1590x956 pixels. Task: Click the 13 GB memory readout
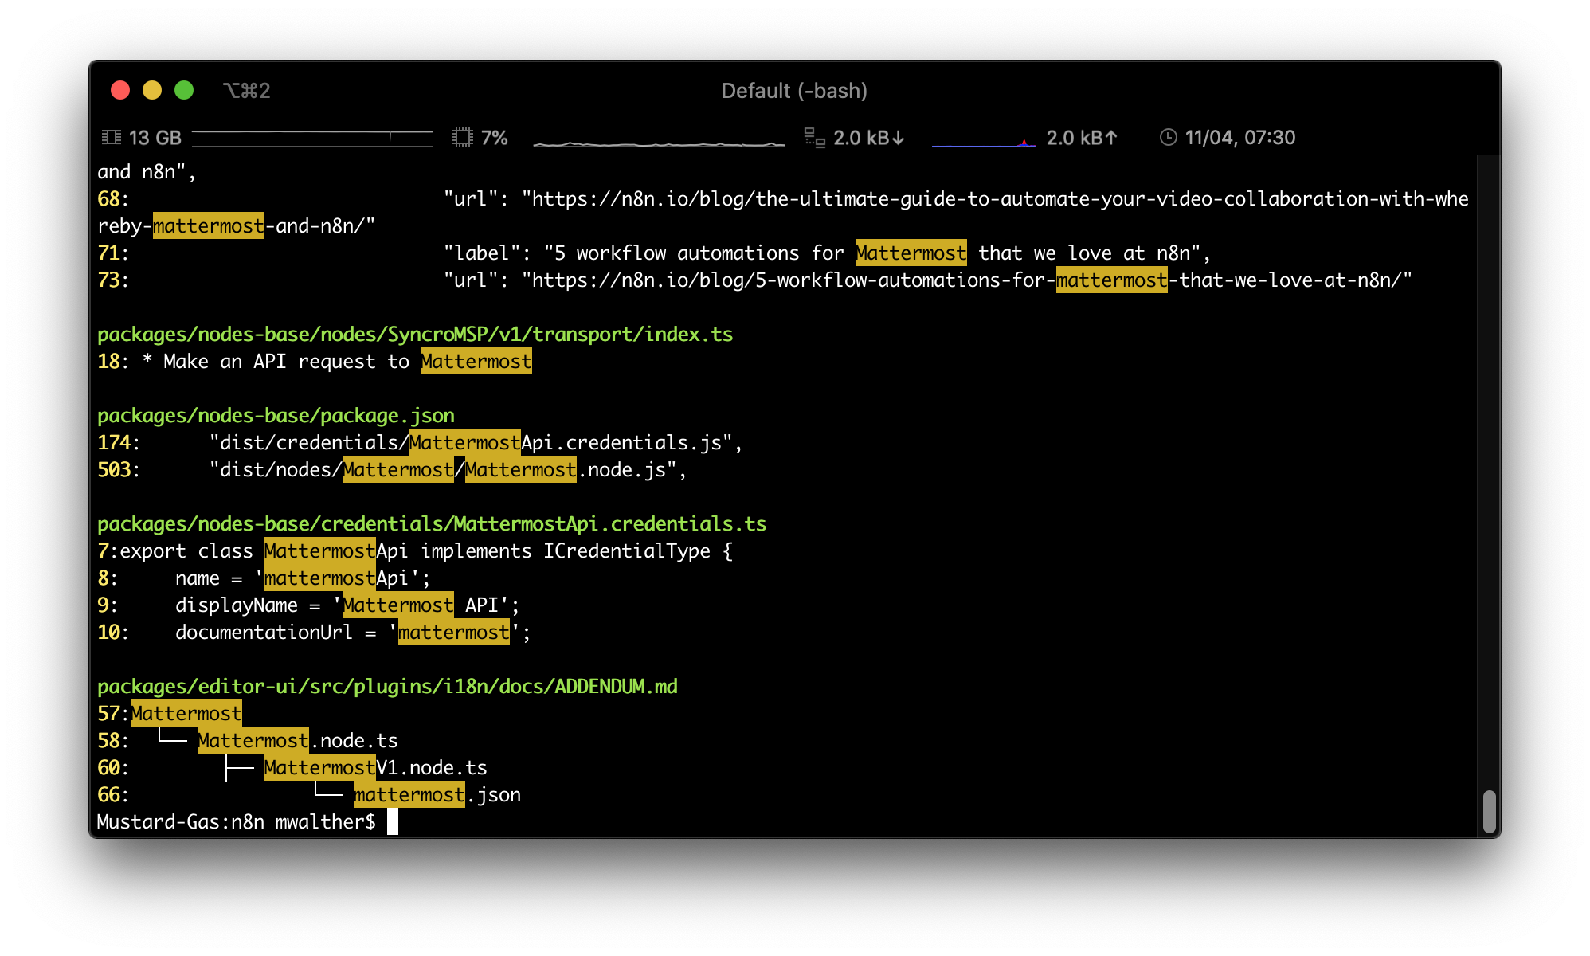[155, 138]
